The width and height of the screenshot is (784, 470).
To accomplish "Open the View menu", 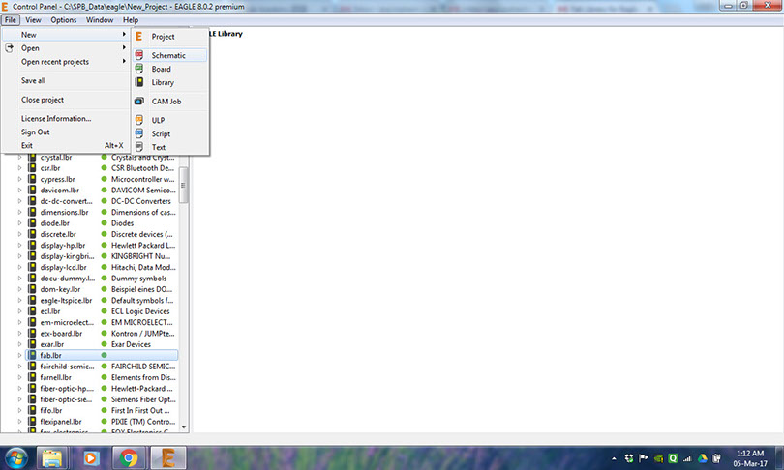I will tap(33, 20).
